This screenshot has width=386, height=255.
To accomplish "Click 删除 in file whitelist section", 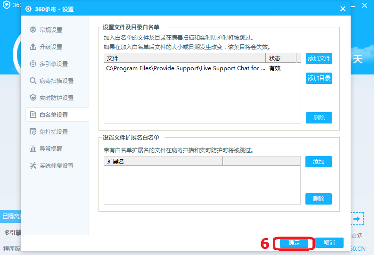I will click(x=319, y=118).
